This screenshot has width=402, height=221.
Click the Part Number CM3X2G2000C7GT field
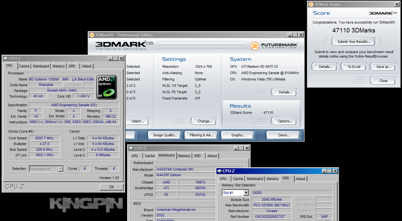(272, 217)
